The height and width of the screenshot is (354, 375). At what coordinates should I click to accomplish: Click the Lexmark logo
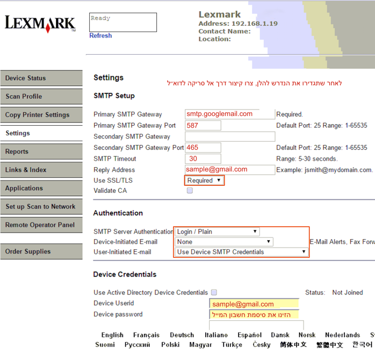(x=40, y=24)
